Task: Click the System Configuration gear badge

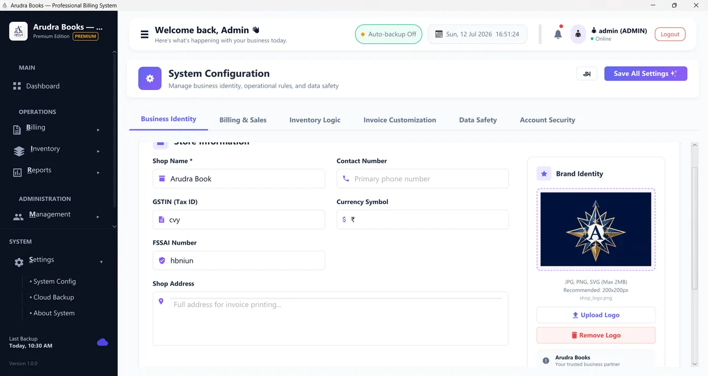Action: [x=150, y=78]
